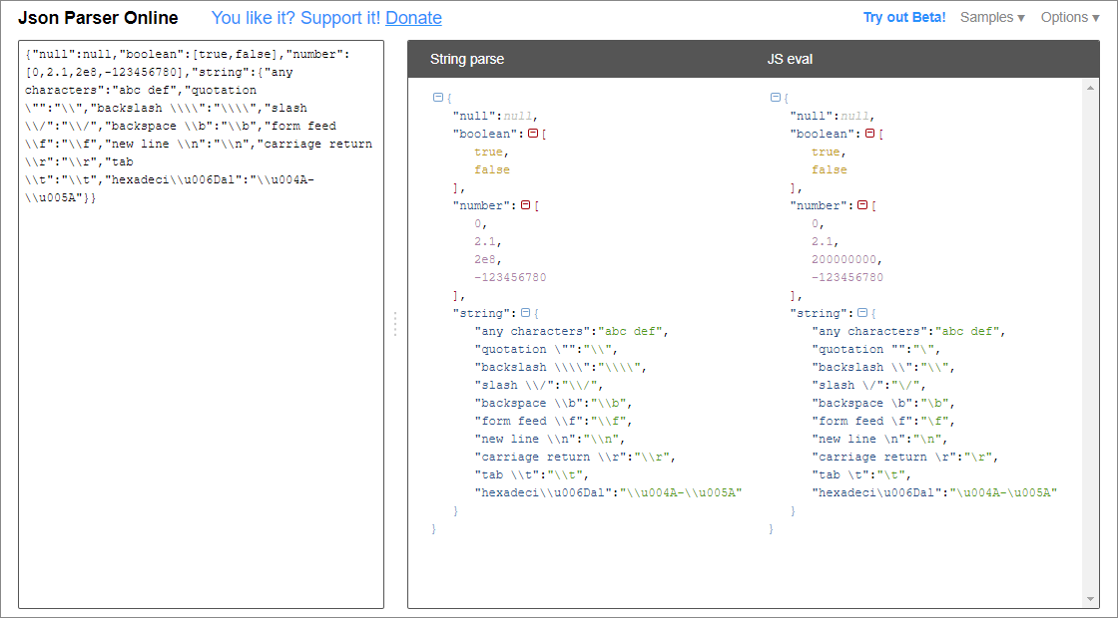Click the scrollbar up arrow in output panel
The image size is (1118, 618).
pyautogui.click(x=1089, y=87)
